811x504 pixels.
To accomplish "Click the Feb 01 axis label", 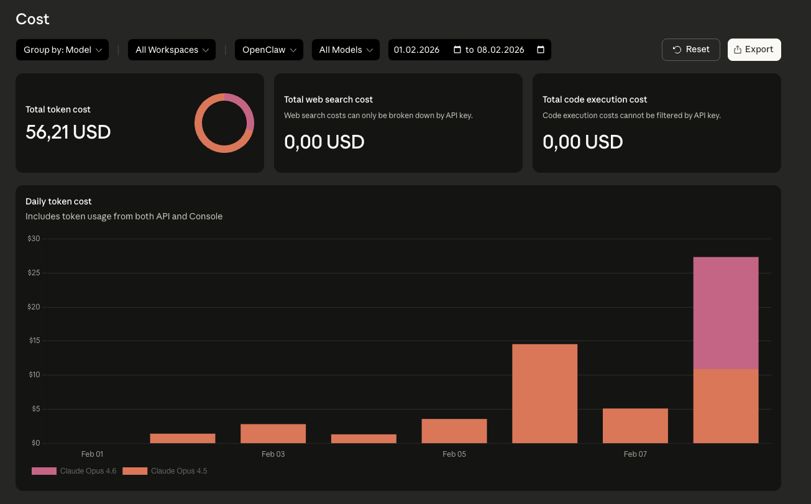I will tap(92, 454).
